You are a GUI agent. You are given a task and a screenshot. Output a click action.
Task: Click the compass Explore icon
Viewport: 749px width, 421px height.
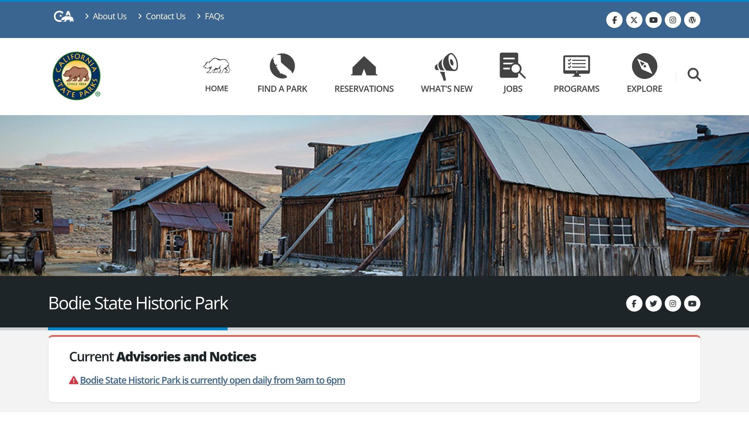(644, 66)
